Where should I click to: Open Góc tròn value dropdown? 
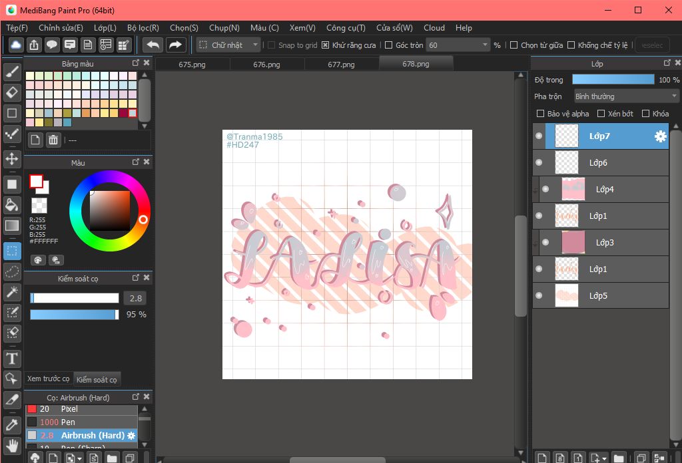458,45
